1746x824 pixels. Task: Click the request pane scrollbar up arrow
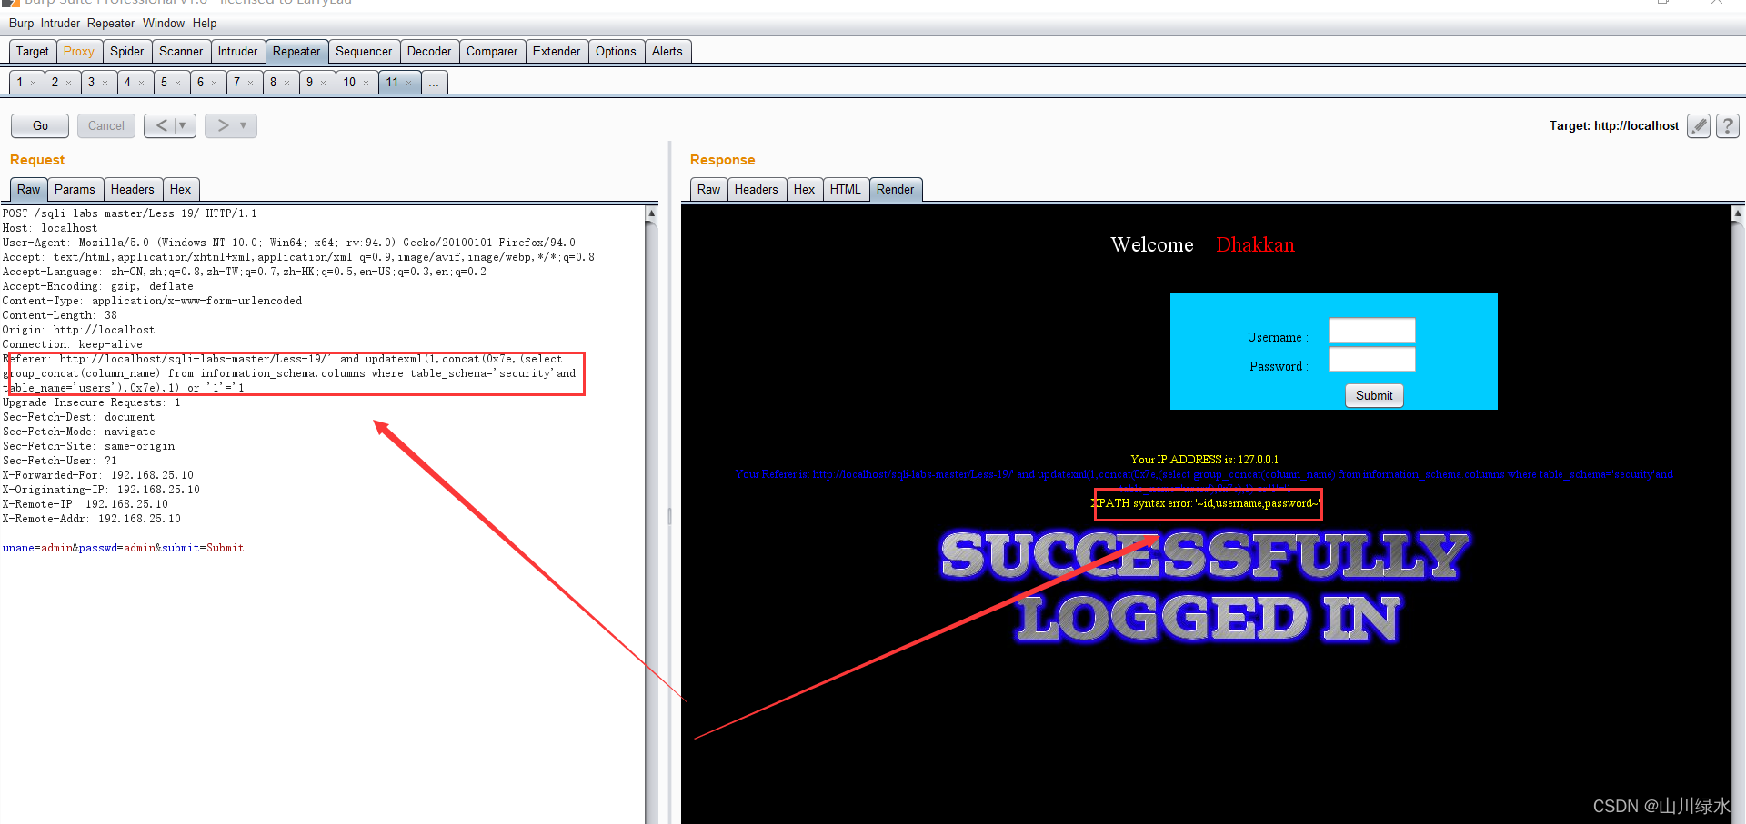click(651, 213)
